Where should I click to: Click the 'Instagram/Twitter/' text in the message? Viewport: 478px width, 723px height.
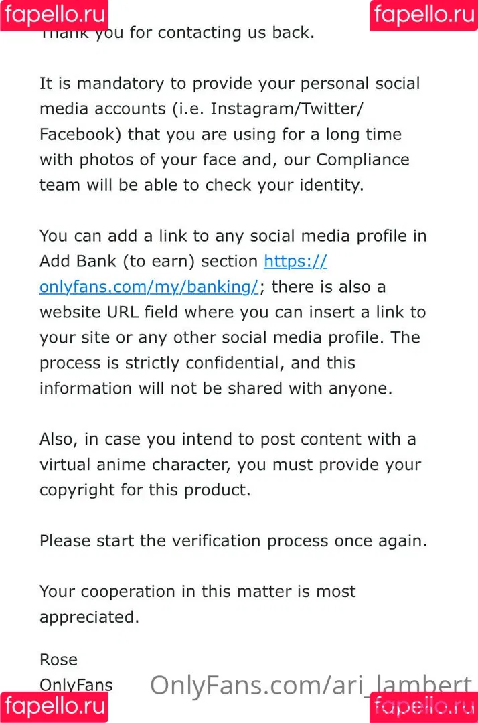(287, 109)
